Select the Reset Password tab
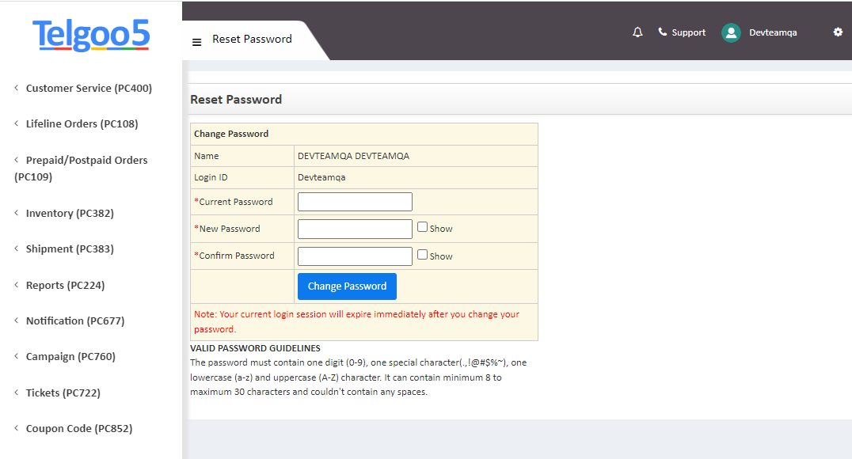The image size is (852, 459). [252, 40]
